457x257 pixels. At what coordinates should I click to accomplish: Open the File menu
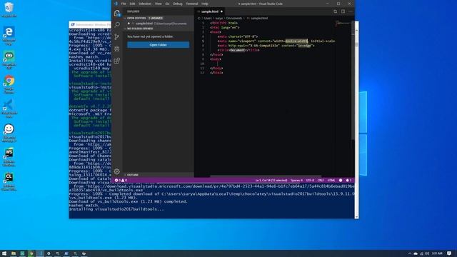124,4
